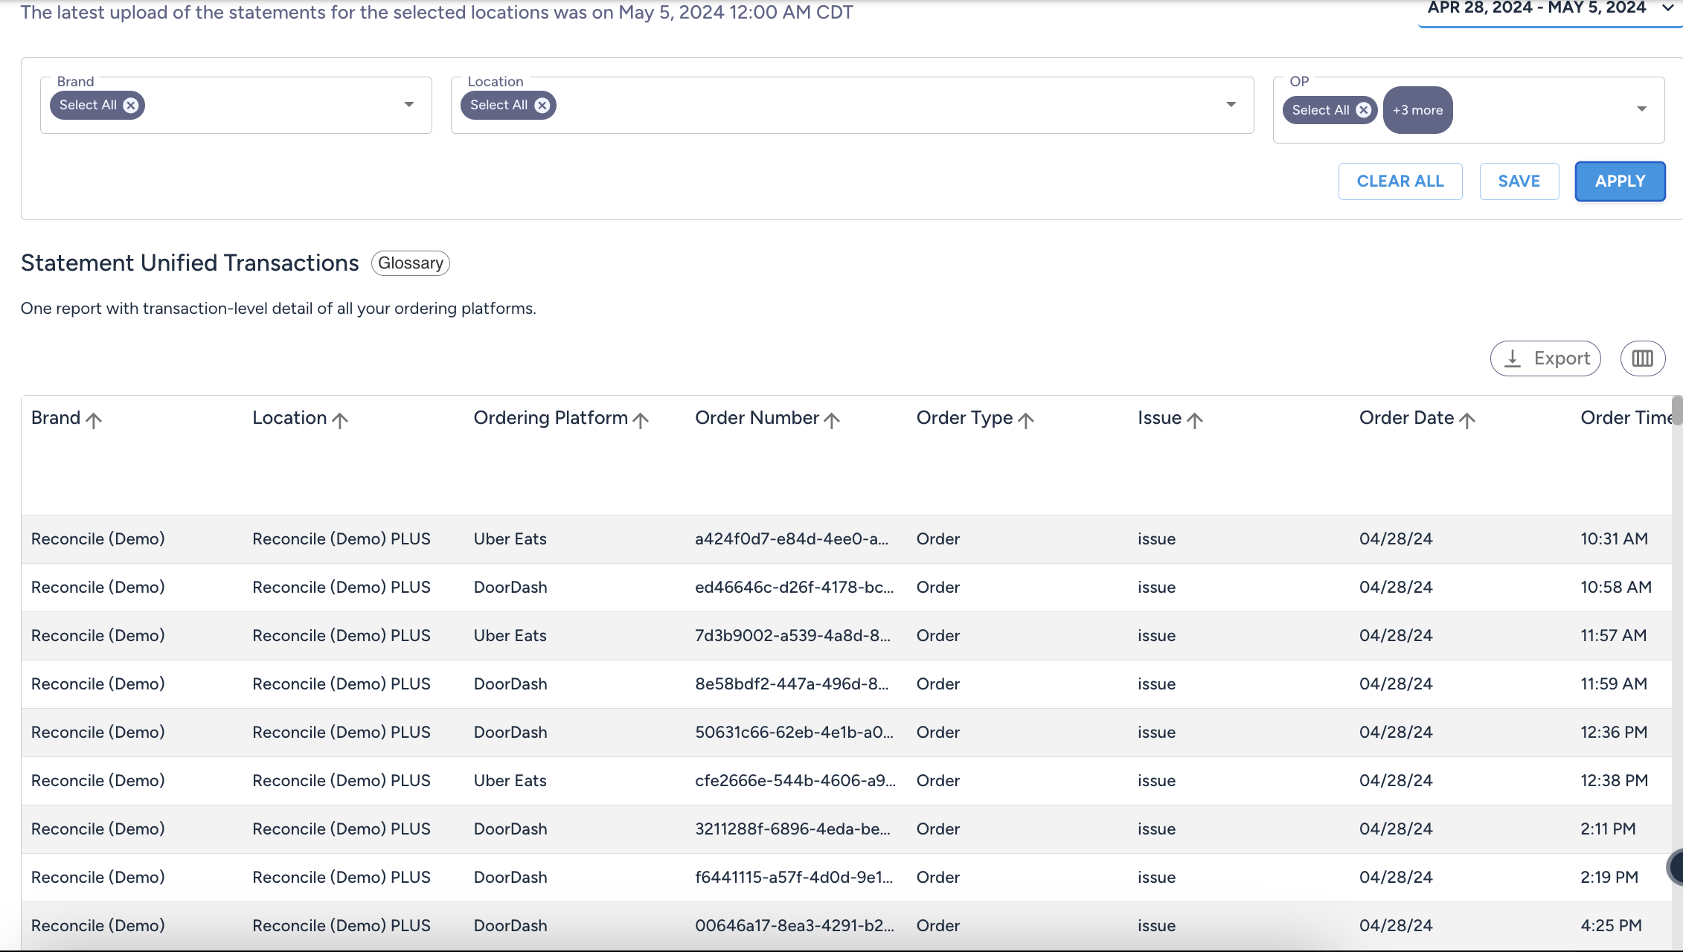
Task: Sort by Order Type column arrow
Action: click(1026, 420)
